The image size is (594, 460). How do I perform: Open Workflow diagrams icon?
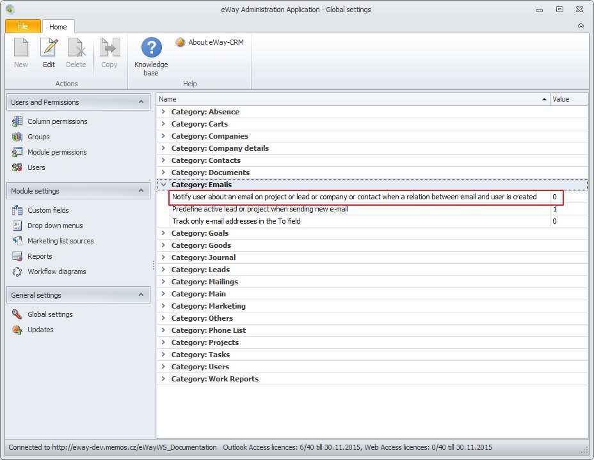[x=17, y=272]
